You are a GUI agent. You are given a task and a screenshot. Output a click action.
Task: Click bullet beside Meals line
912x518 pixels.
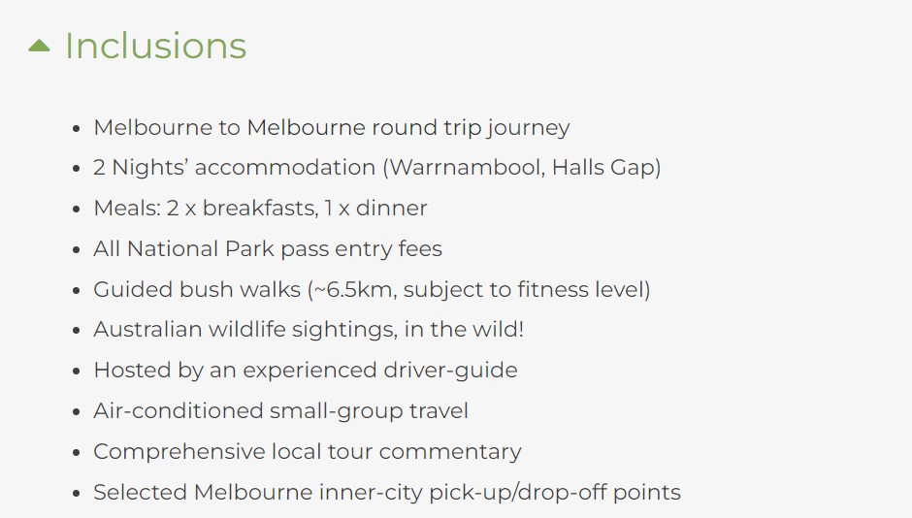[77, 210]
